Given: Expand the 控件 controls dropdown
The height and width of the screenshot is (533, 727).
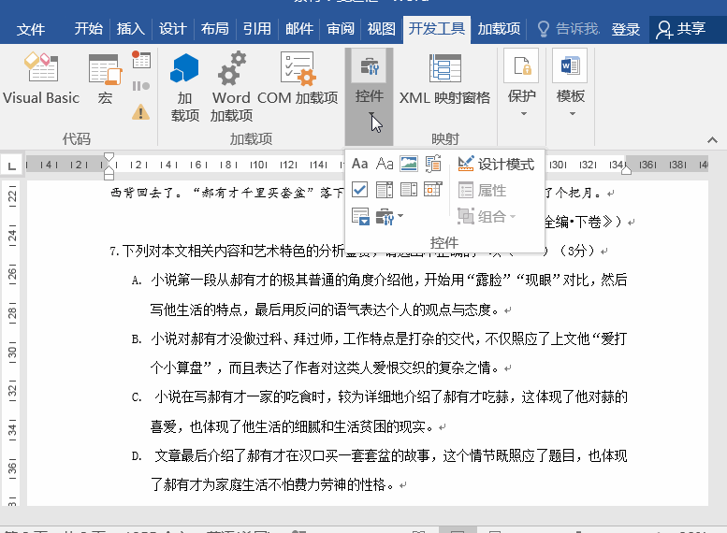Looking at the screenshot, I should (x=369, y=96).
